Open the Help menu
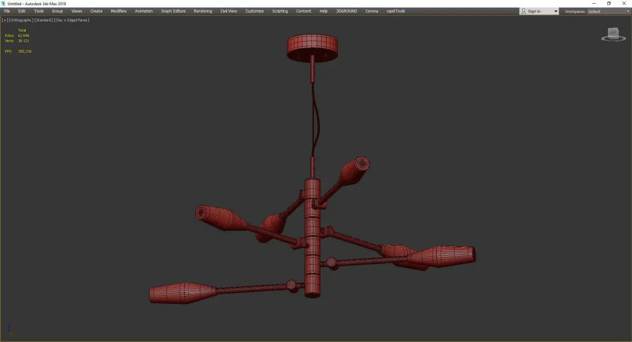Image resolution: width=632 pixels, height=342 pixels. (x=323, y=11)
